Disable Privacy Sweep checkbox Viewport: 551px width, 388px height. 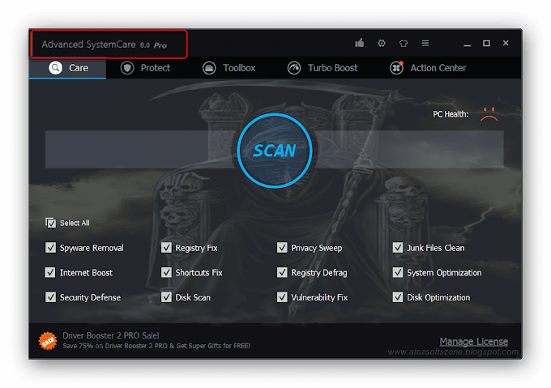(x=282, y=248)
